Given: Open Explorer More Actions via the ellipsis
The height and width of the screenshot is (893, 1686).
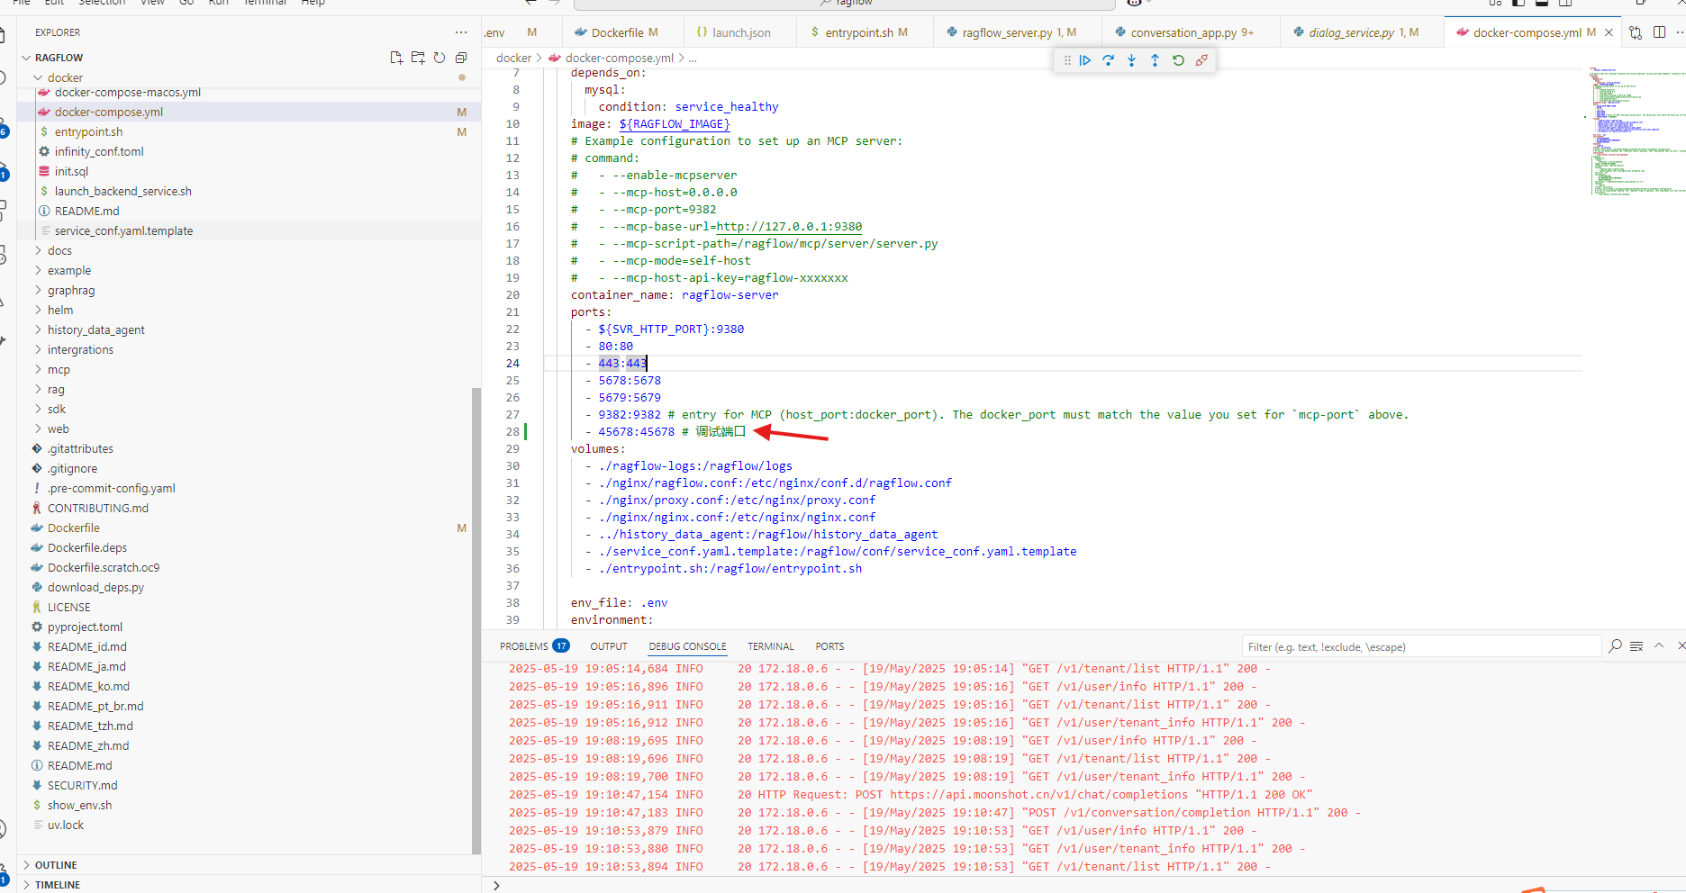Looking at the screenshot, I should [x=461, y=32].
